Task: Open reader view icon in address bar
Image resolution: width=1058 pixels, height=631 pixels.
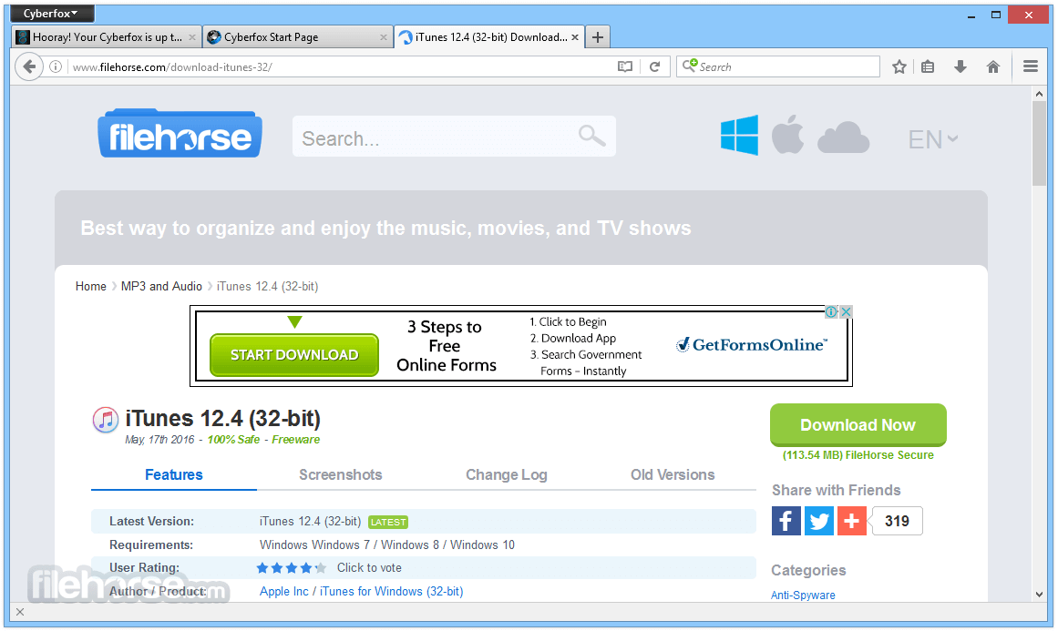Action: tap(625, 66)
